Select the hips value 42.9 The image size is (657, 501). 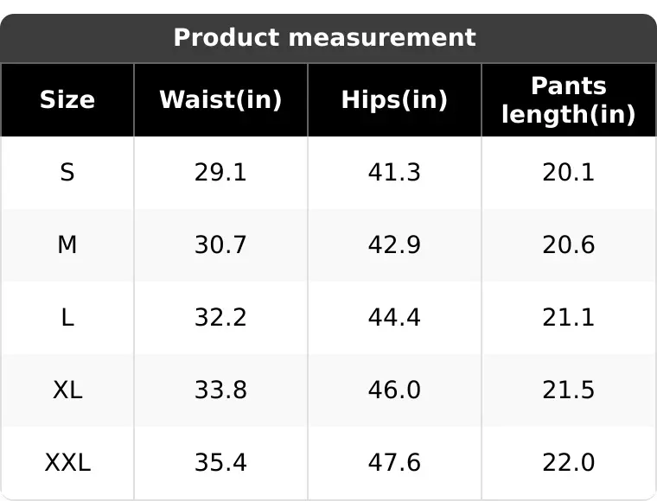[x=394, y=244]
